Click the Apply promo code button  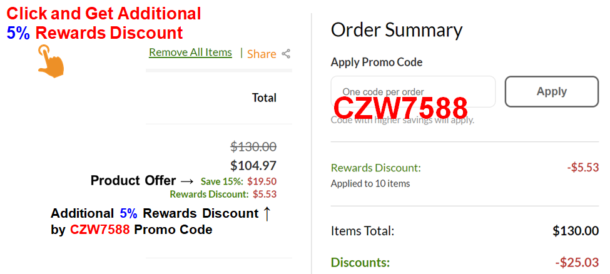tap(552, 91)
